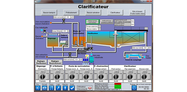
Task: Turn the Electrovanne rotary selector knob
Action: [x=43, y=77]
